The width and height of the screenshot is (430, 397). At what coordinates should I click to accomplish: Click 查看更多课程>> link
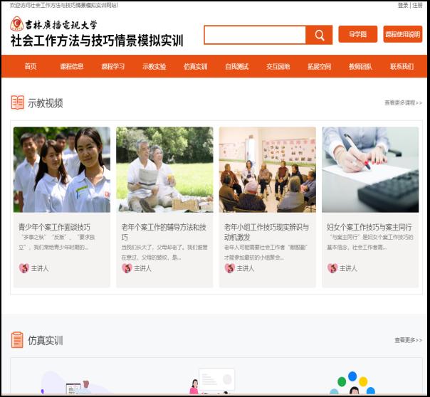click(403, 102)
